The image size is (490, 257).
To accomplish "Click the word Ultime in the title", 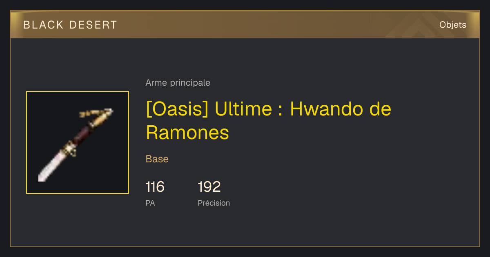I will click(x=243, y=109).
